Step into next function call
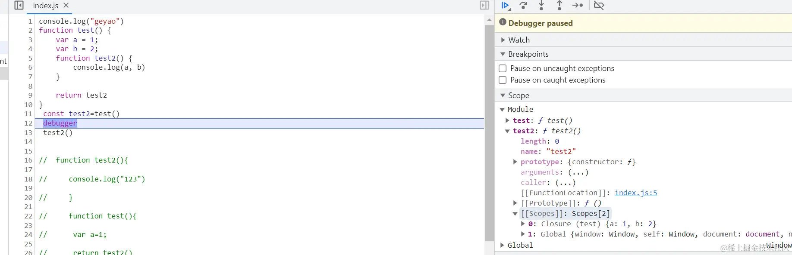 pyautogui.click(x=541, y=6)
